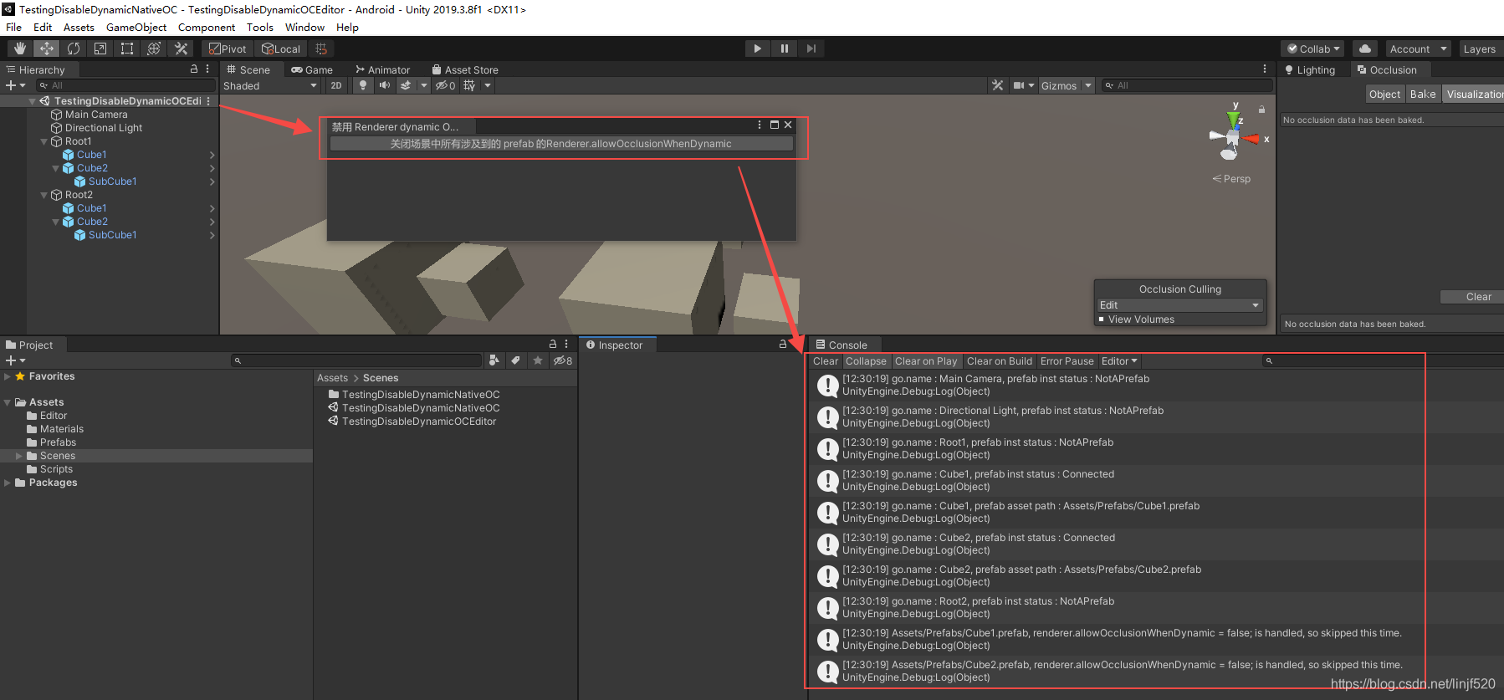Open the File menu

pyautogui.click(x=14, y=27)
